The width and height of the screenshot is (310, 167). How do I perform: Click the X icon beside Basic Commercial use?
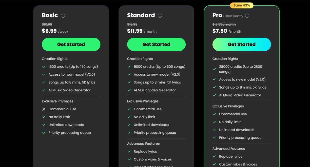tap(44, 109)
